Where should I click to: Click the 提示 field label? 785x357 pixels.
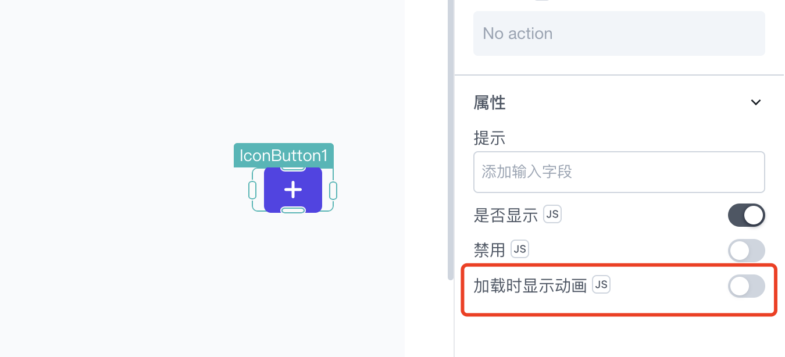coord(490,138)
